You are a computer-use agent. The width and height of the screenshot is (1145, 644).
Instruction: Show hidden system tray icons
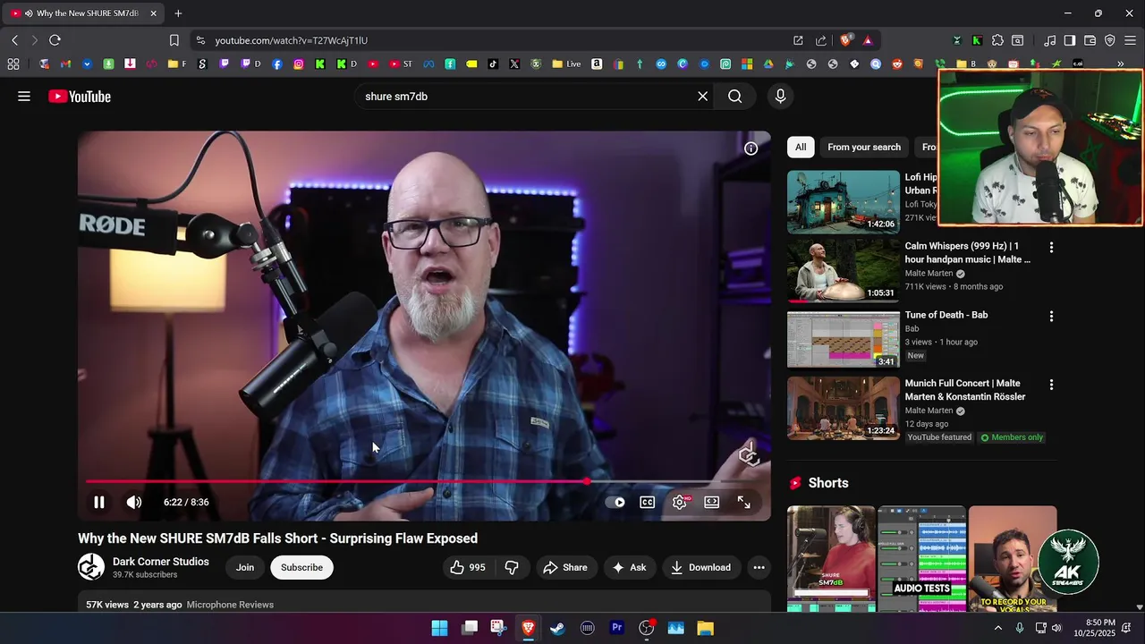click(998, 628)
